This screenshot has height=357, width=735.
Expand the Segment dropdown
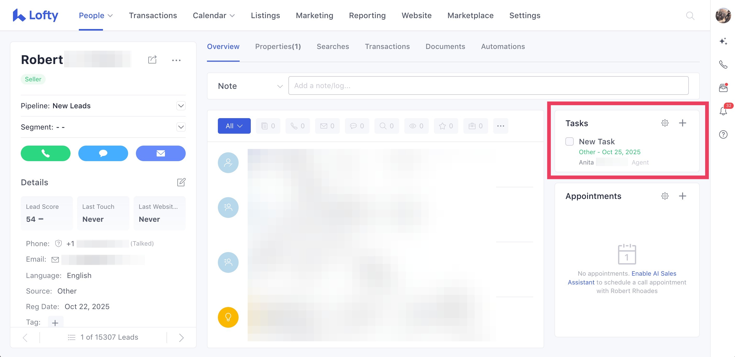click(181, 127)
